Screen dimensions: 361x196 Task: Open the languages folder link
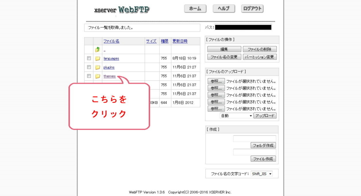pos(111,58)
